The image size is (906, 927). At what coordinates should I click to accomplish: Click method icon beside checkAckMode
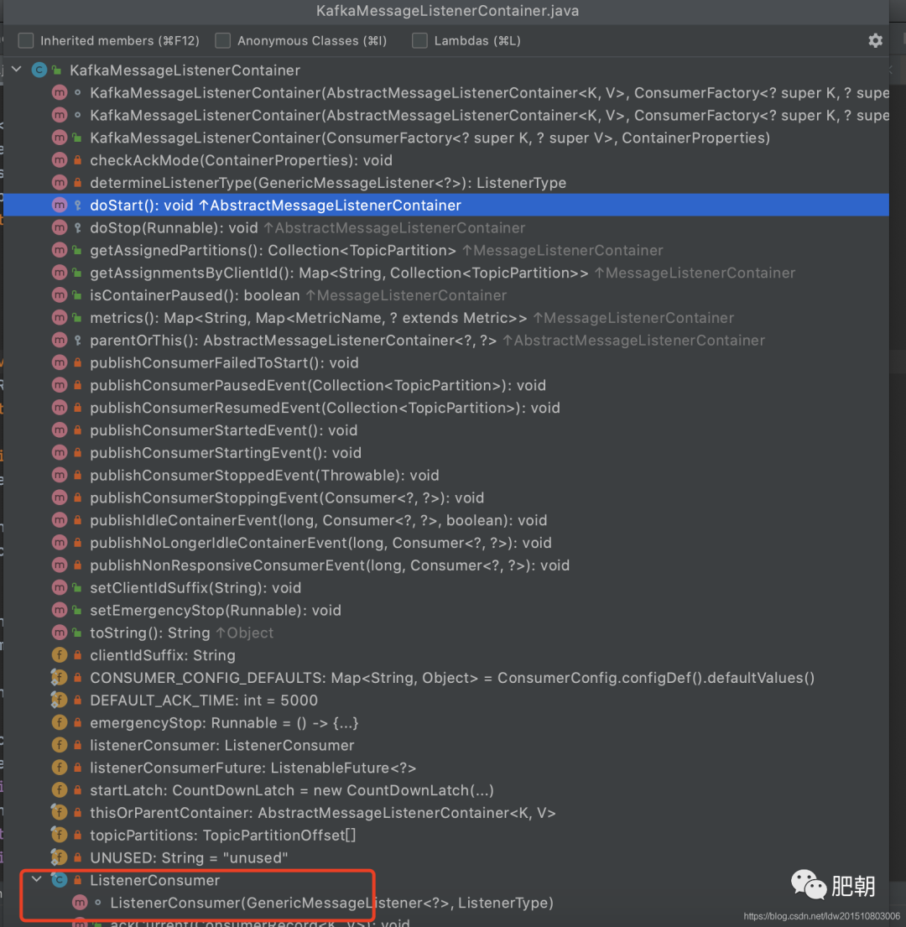[60, 159]
